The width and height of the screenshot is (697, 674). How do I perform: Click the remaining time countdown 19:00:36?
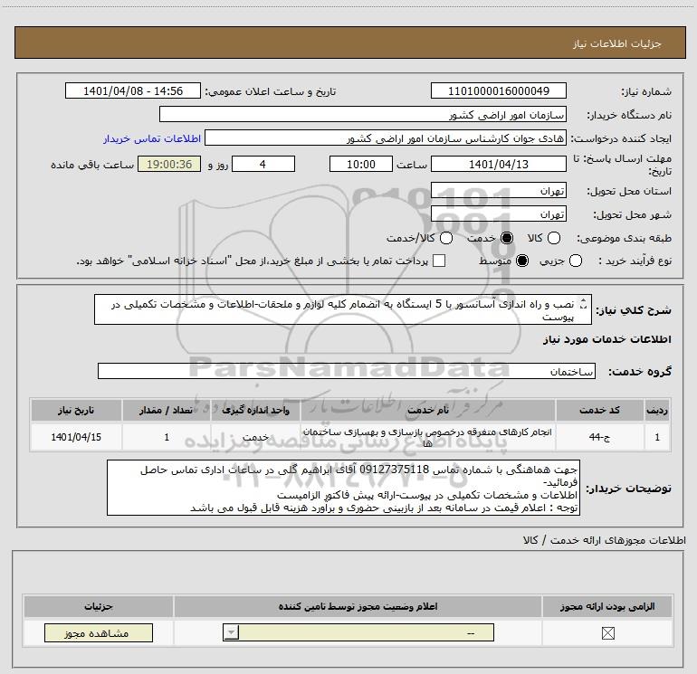click(x=169, y=164)
